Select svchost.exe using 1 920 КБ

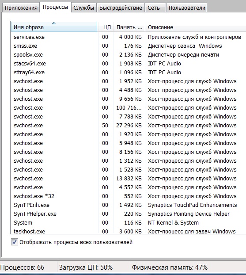click(x=128, y=134)
